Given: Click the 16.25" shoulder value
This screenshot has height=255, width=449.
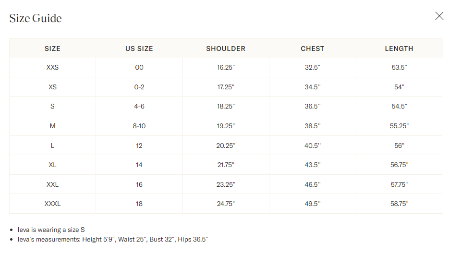Looking at the screenshot, I should click(x=226, y=67).
